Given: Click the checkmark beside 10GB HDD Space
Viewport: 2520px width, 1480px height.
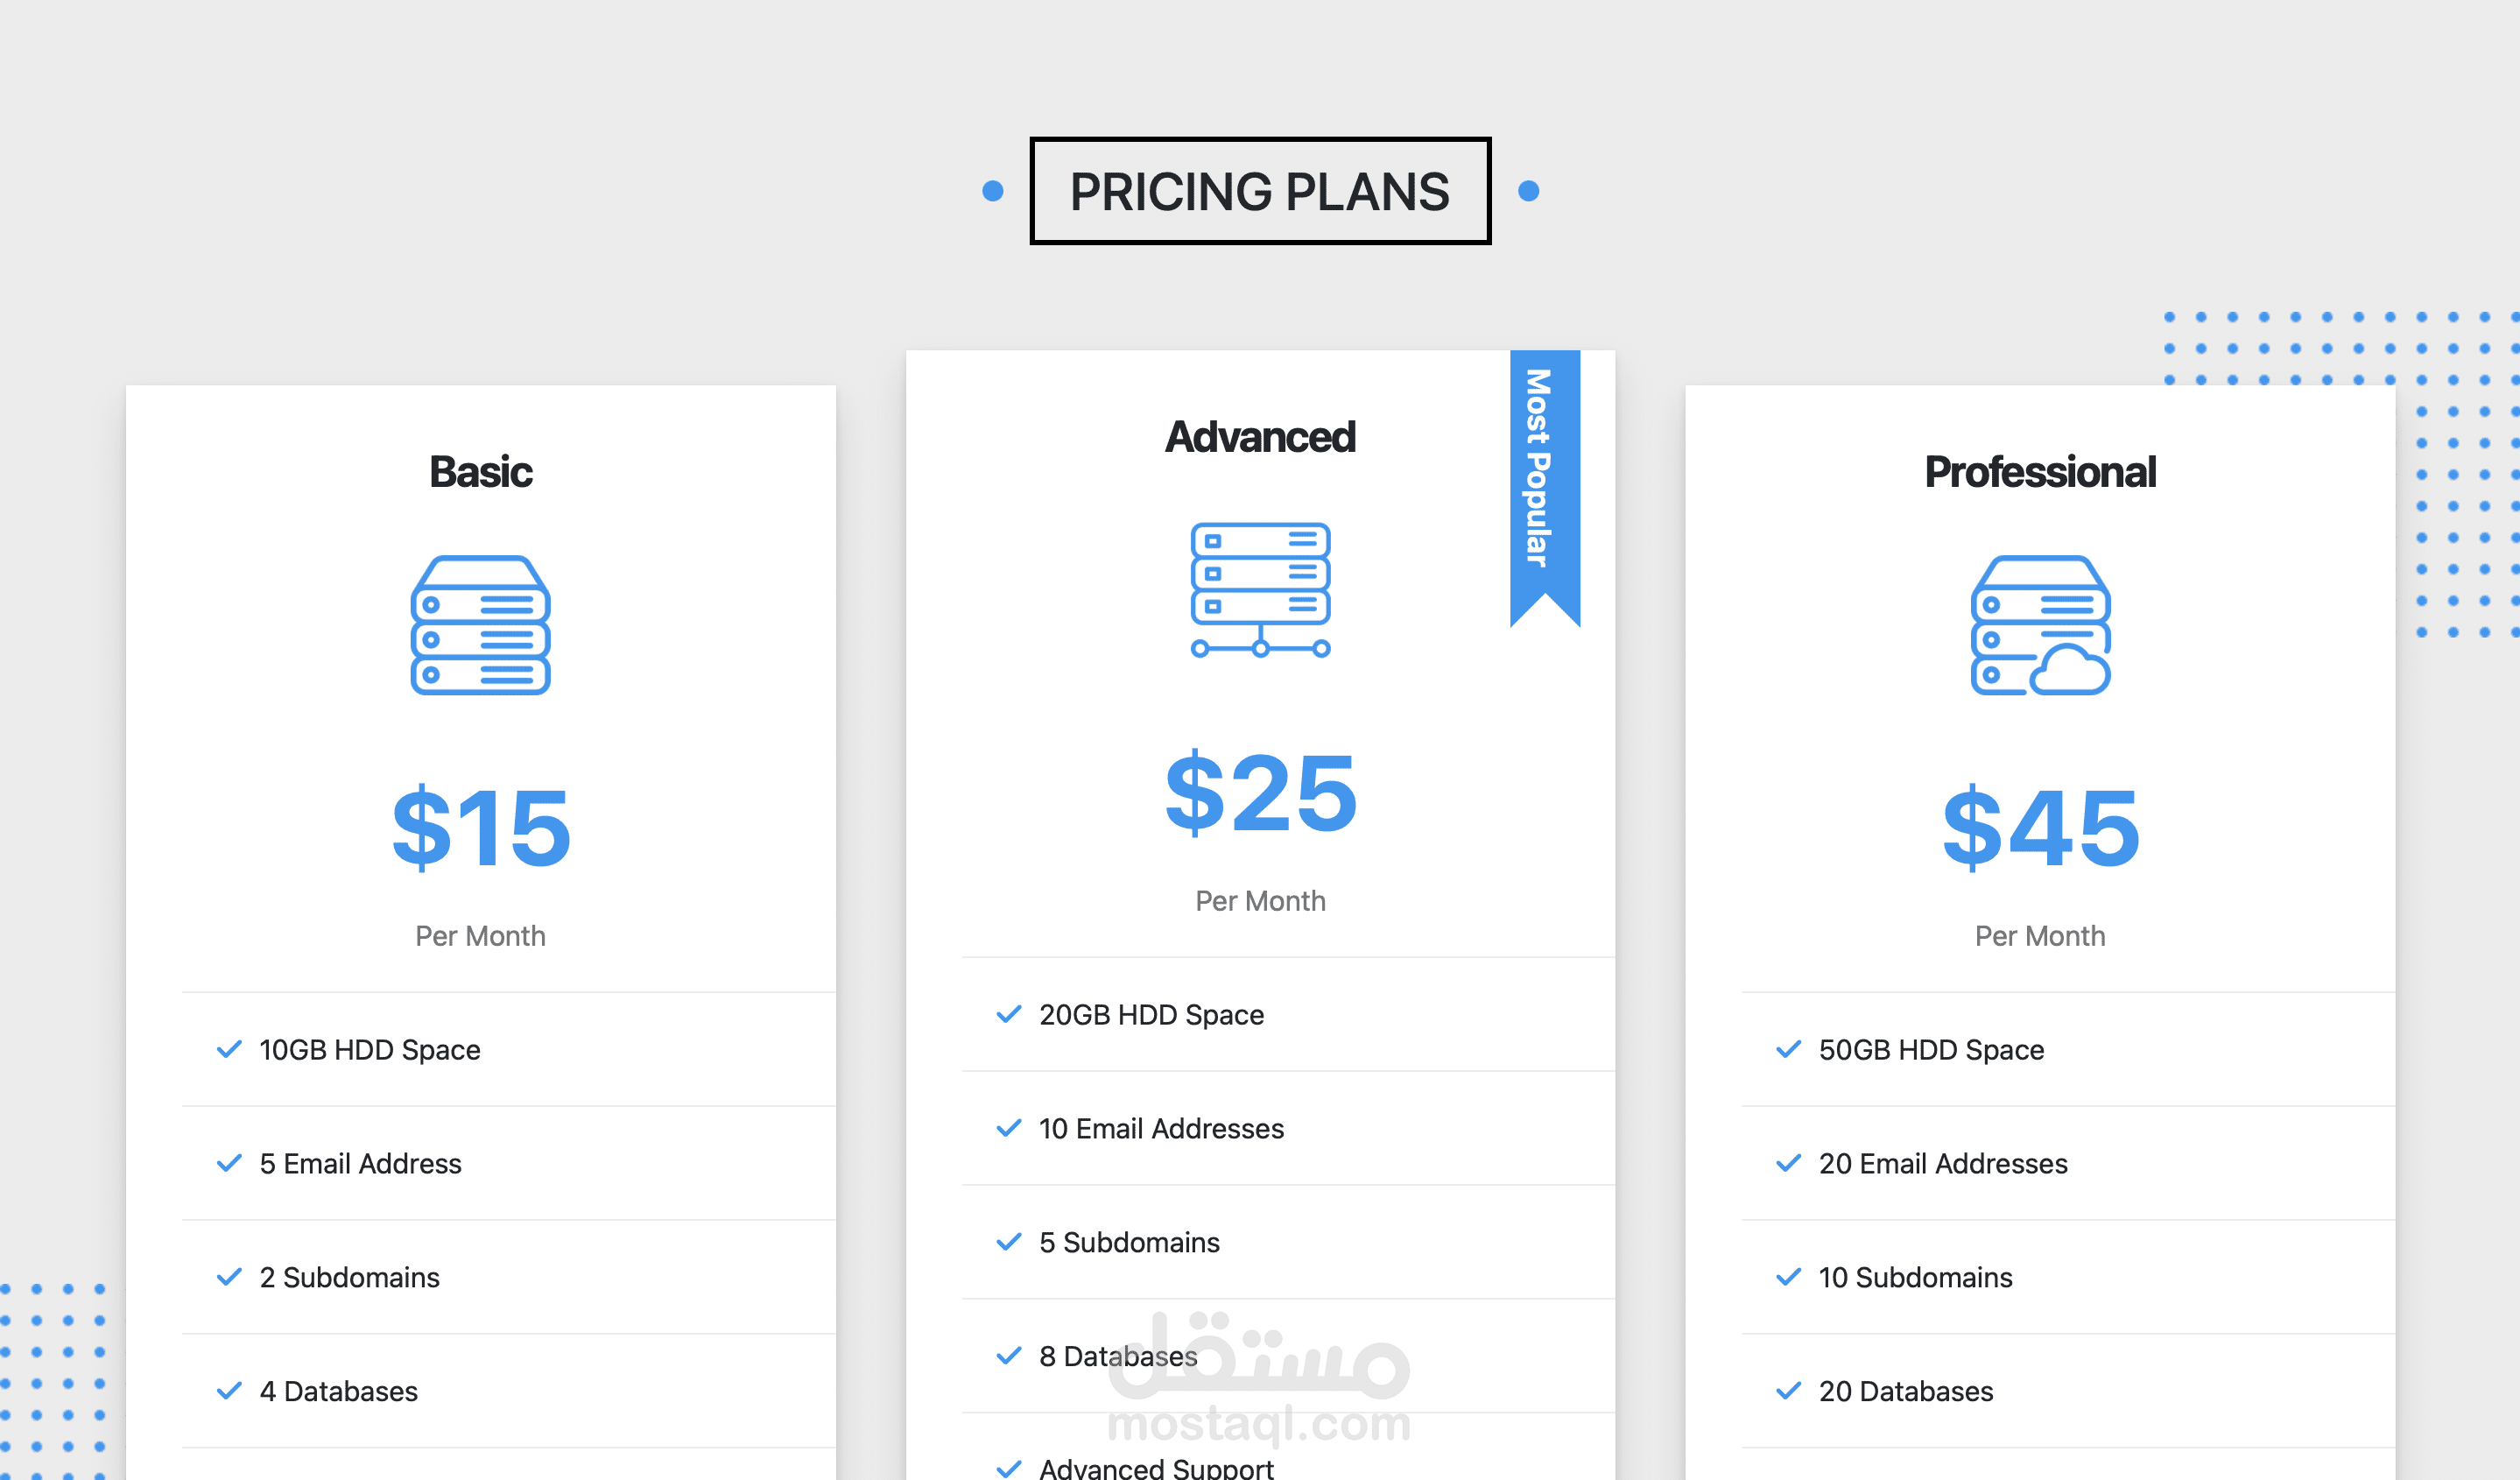Looking at the screenshot, I should (x=229, y=1049).
